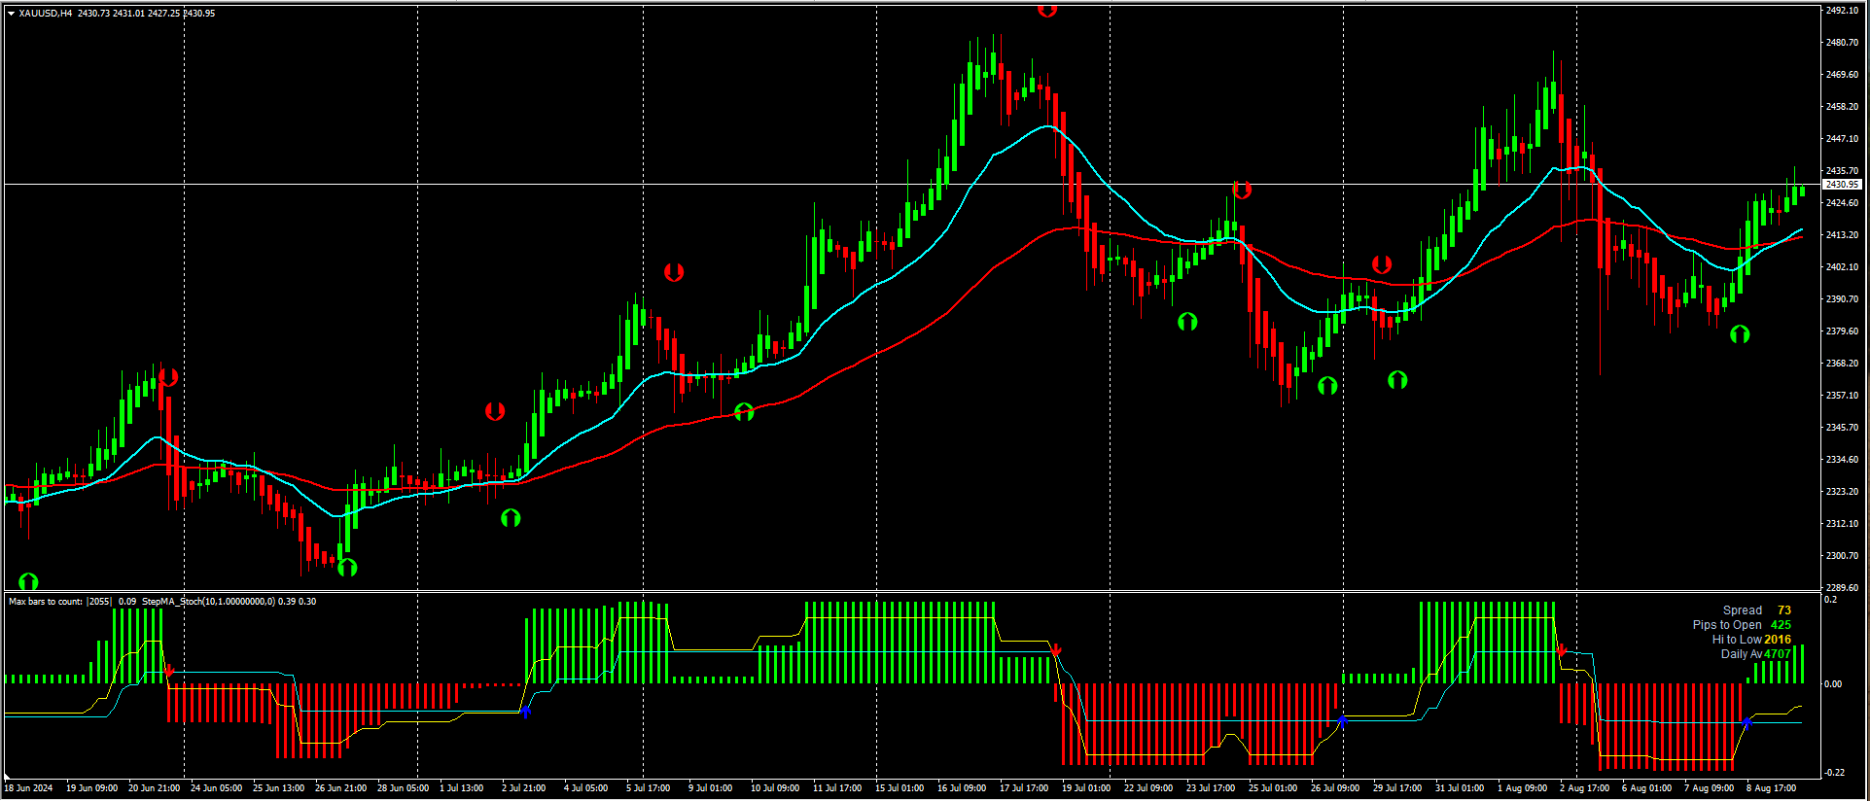Click the green buy arrow near 2 Jul 21:00 in the price chart
Viewport: 1870px width, 801px height.
coord(511,518)
